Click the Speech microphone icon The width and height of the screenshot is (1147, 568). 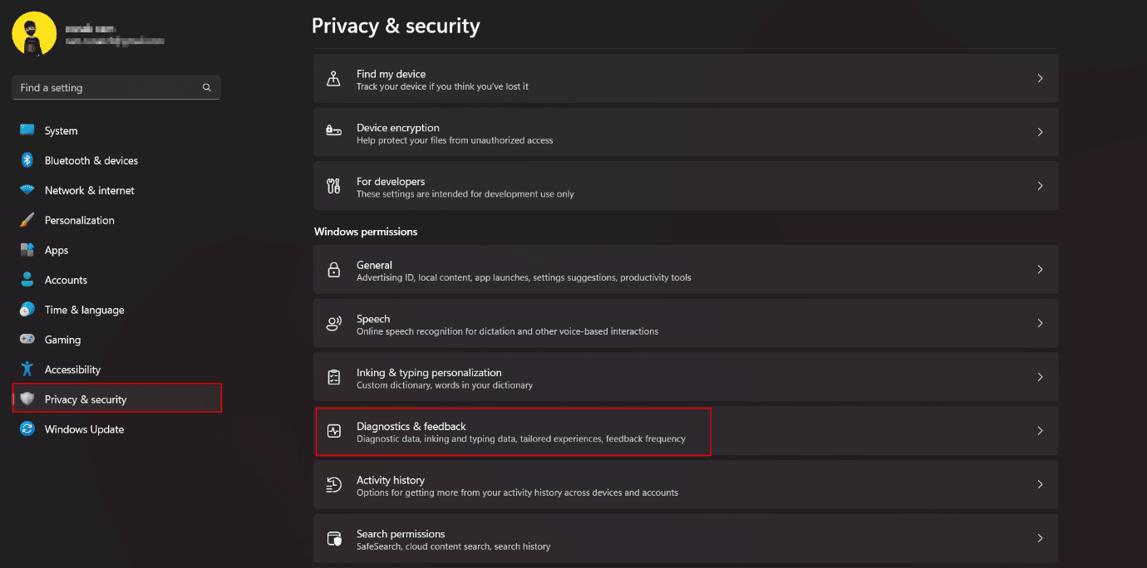[333, 324]
